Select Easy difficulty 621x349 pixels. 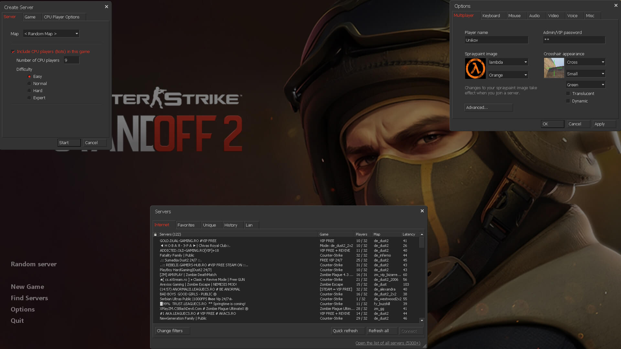pos(29,77)
